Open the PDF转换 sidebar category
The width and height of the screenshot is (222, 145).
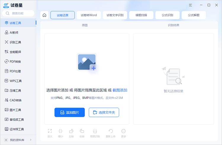pos(18,61)
